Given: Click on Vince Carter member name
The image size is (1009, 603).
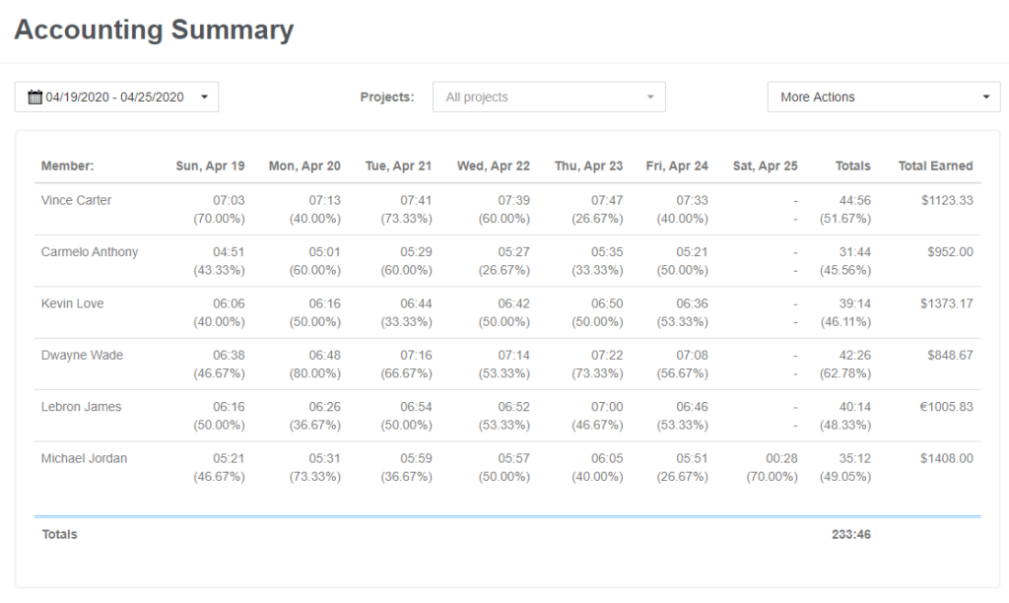Looking at the screenshot, I should [x=76, y=201].
